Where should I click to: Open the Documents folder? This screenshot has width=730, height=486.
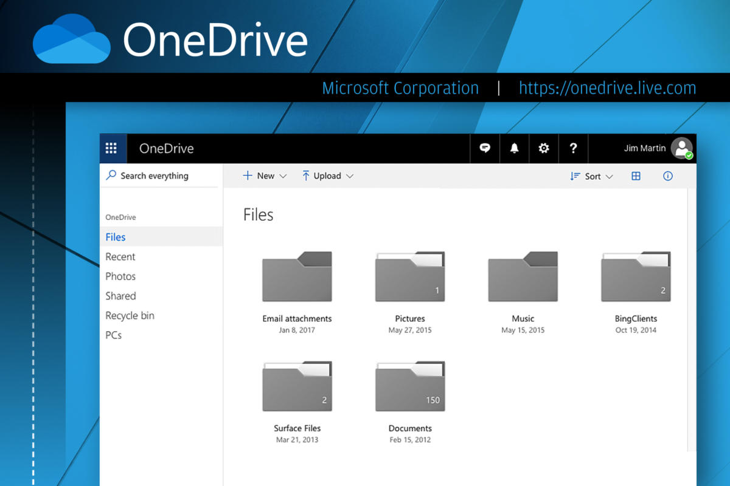coord(409,385)
